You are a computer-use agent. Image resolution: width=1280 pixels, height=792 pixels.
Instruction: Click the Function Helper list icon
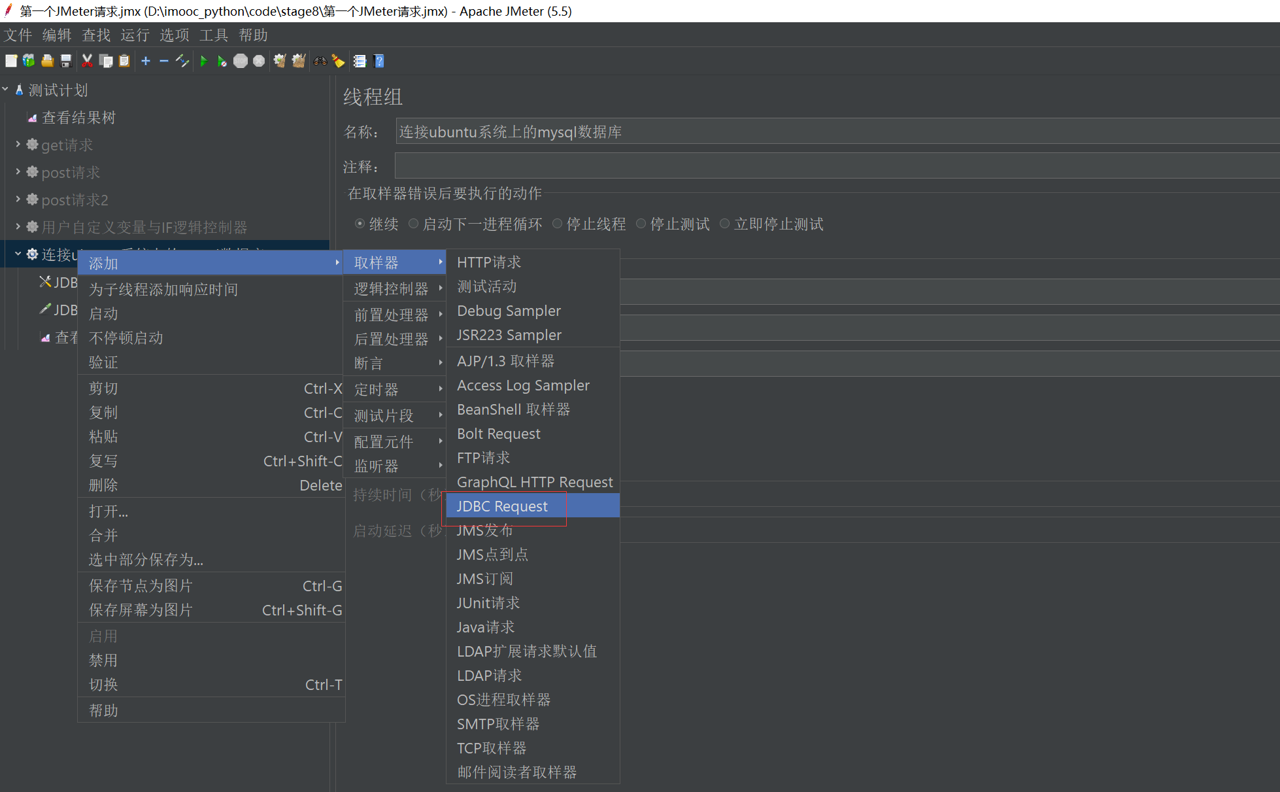(360, 61)
